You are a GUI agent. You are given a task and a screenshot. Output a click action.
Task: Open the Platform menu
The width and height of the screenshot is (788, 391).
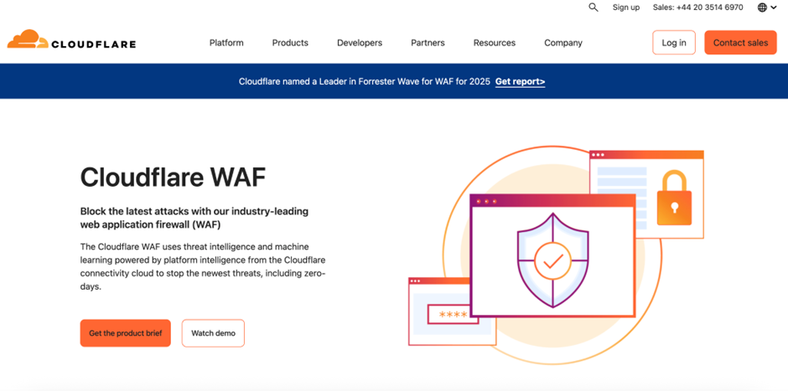(226, 43)
